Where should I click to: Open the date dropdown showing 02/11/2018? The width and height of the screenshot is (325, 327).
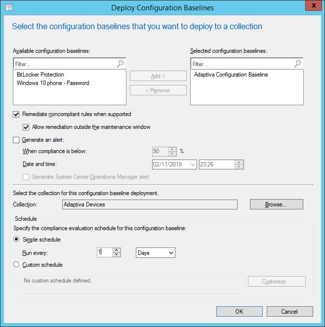click(193, 165)
